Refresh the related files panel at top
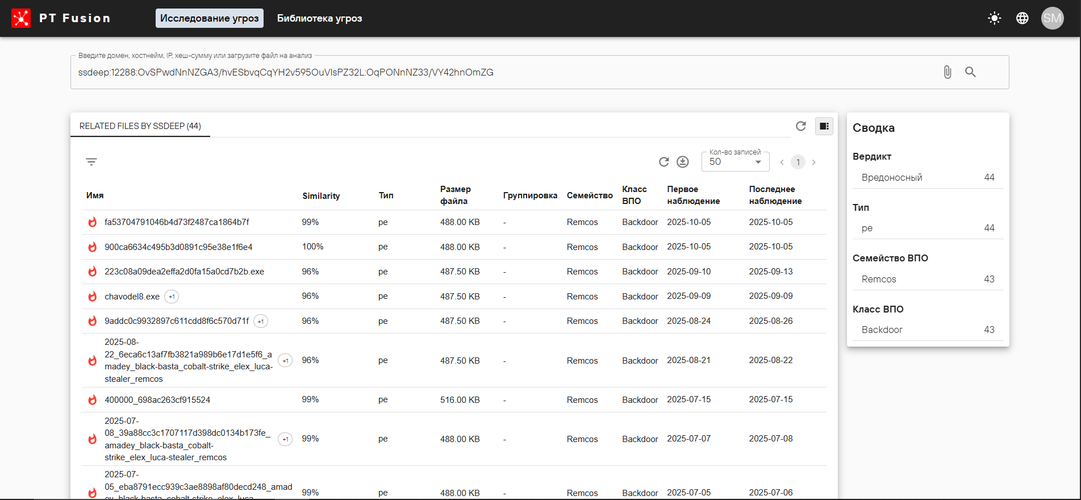The image size is (1081, 500). pyautogui.click(x=800, y=126)
